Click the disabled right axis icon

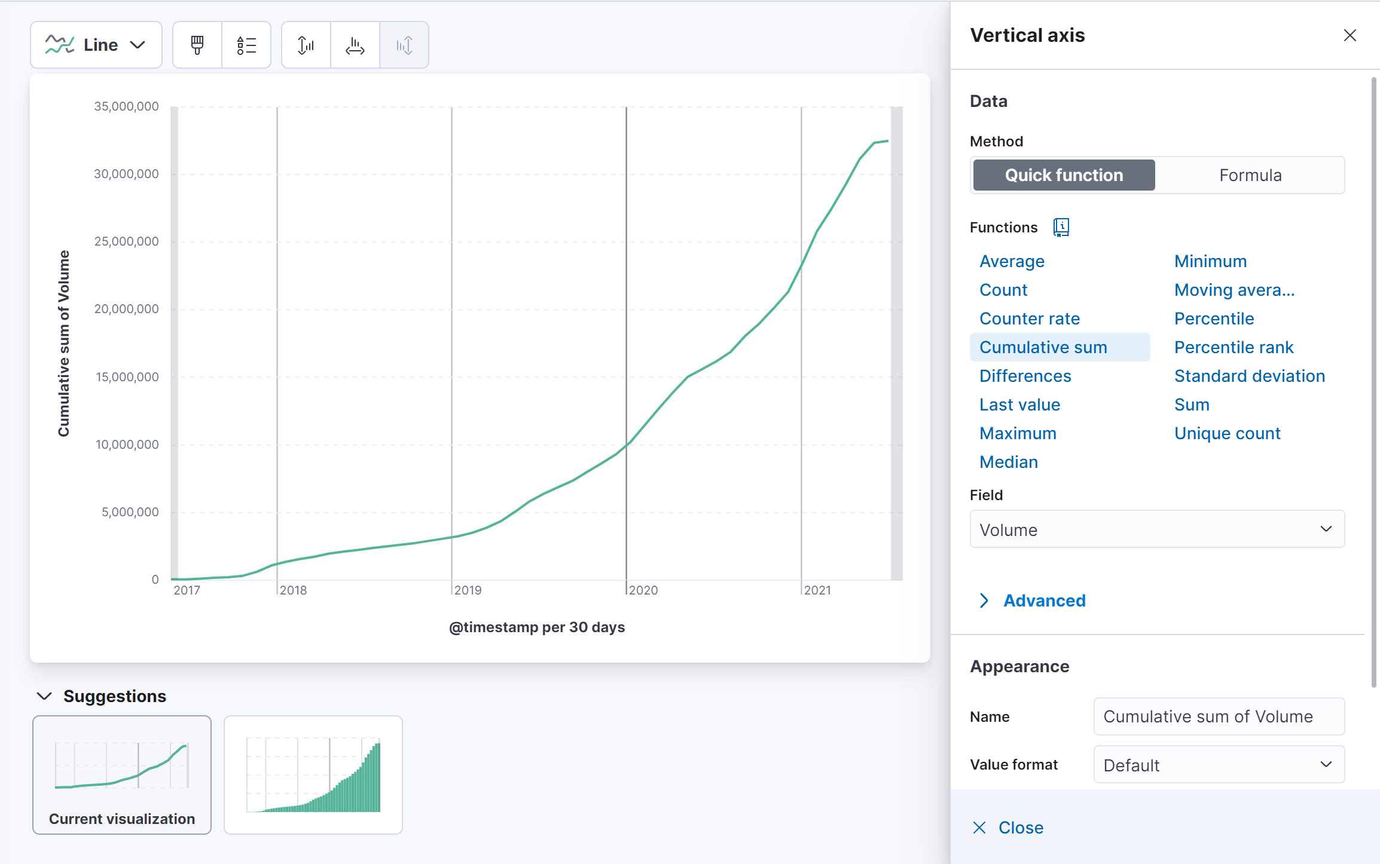404,45
